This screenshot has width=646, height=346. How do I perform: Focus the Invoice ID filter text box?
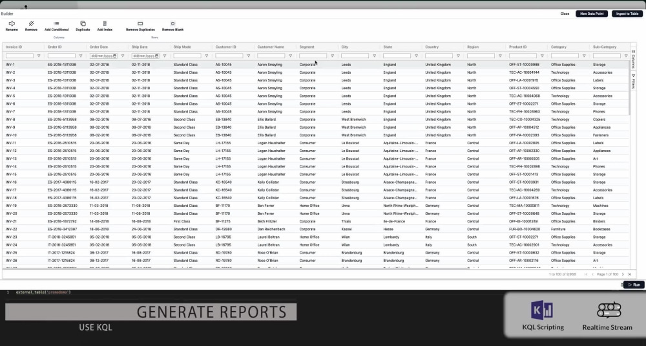[x=19, y=56]
